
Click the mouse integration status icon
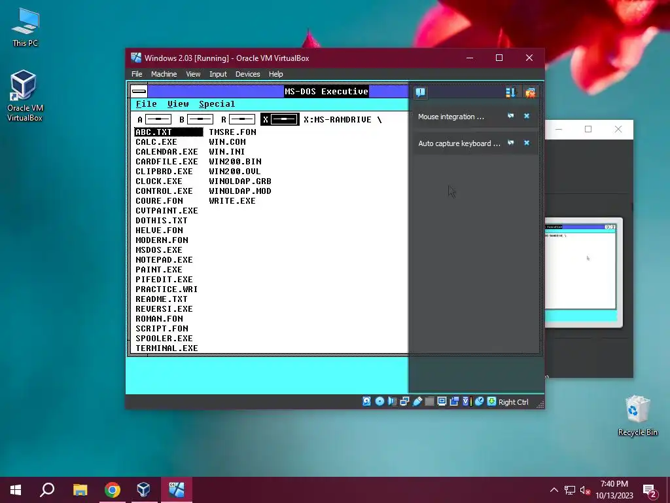point(479,401)
